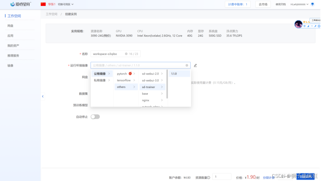Image resolution: width=322 pixels, height=181 pixels.
Task: Clear the 运行环境镜像 field with the ⊗ icon
Action: pos(187,65)
